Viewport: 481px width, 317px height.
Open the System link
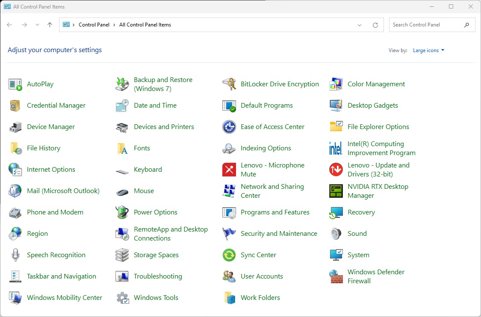click(358, 255)
